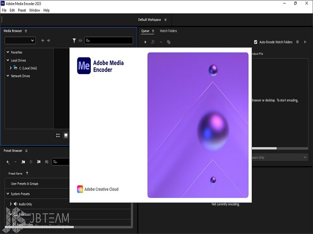Image resolution: width=313 pixels, height=234 pixels.
Task: Open the Edit menu
Action: tap(12, 11)
